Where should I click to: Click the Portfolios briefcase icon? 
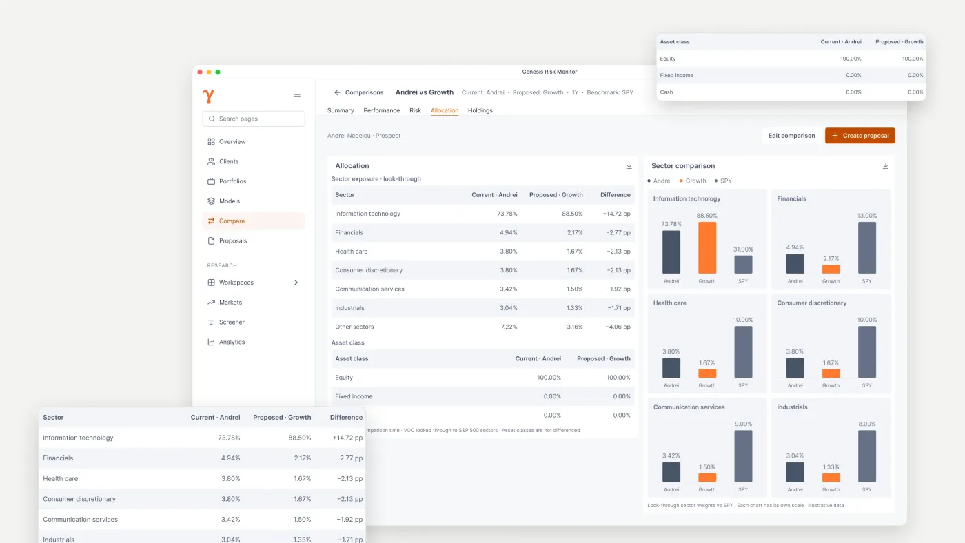(211, 181)
